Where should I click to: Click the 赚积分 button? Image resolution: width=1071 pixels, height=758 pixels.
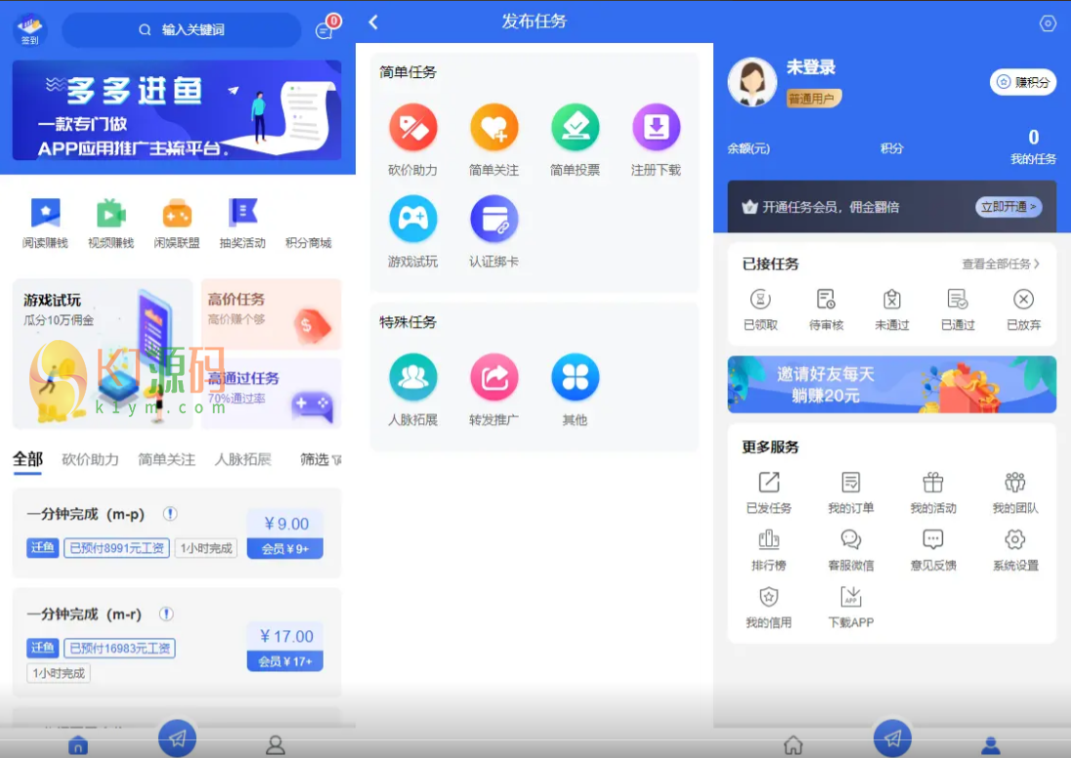[x=1022, y=82]
